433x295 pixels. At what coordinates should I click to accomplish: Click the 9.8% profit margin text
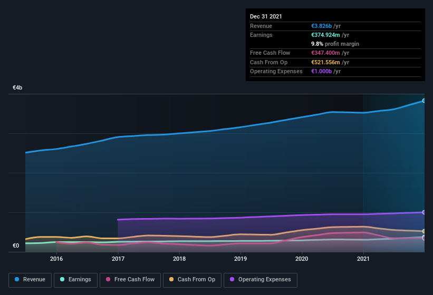(x=335, y=44)
